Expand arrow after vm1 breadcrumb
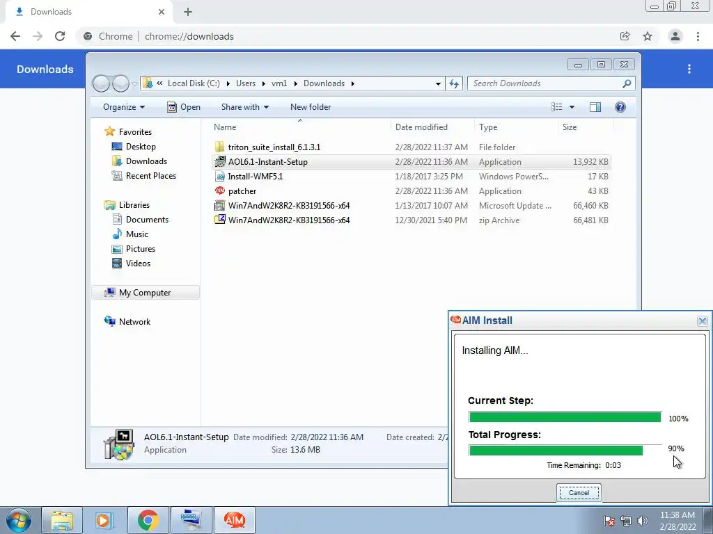713x534 pixels. pyautogui.click(x=295, y=83)
